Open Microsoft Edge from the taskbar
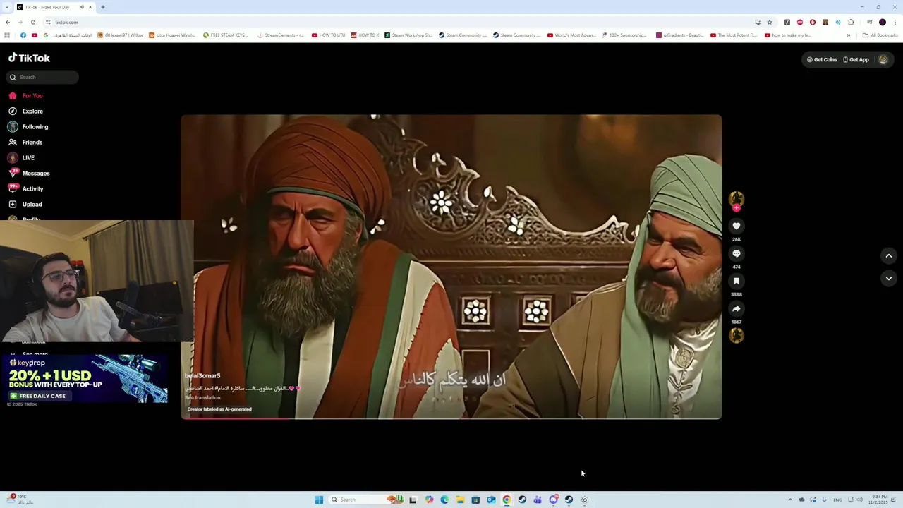This screenshot has width=903, height=508. [444, 500]
